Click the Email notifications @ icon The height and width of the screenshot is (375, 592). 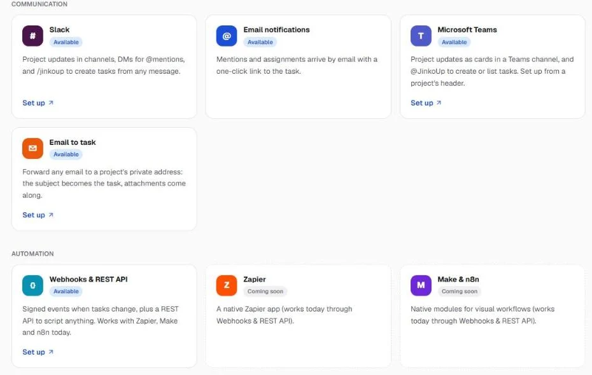(227, 36)
